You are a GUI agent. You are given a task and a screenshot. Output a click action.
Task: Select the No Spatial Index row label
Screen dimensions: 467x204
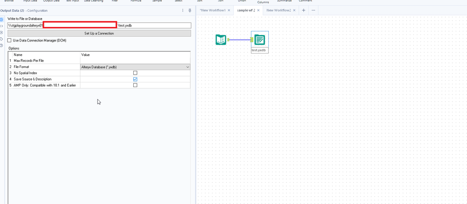click(25, 73)
